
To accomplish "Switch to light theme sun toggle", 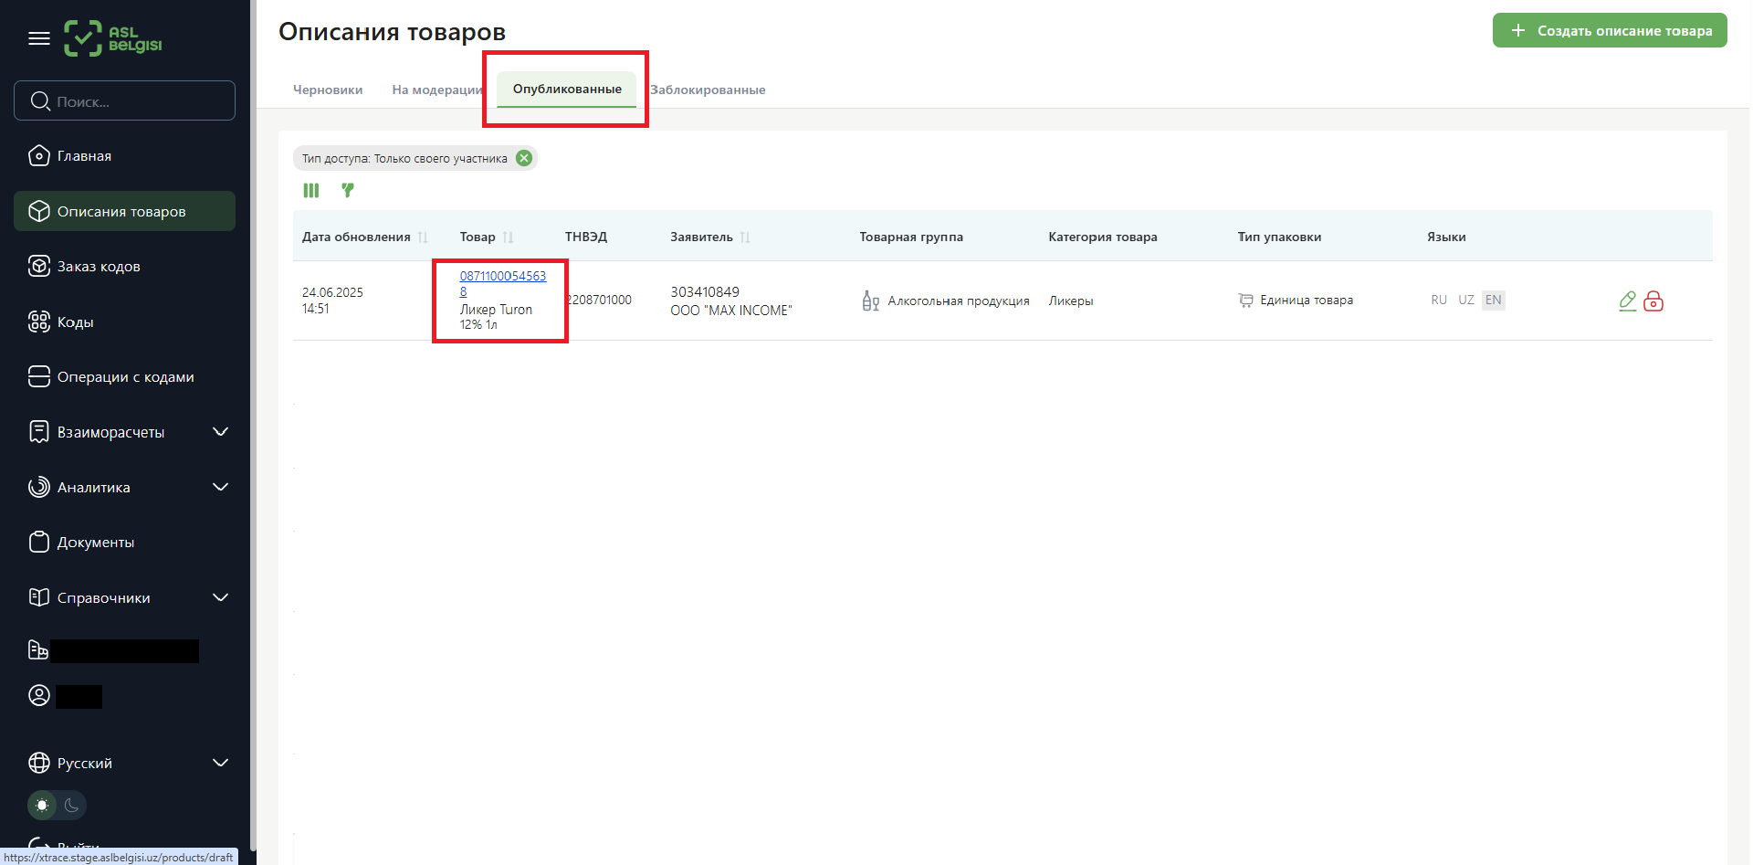I will pyautogui.click(x=42, y=805).
